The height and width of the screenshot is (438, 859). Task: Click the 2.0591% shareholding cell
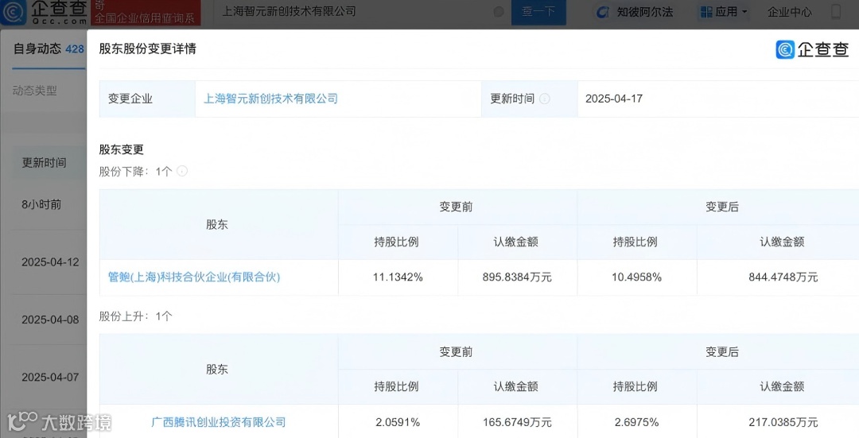pyautogui.click(x=398, y=422)
